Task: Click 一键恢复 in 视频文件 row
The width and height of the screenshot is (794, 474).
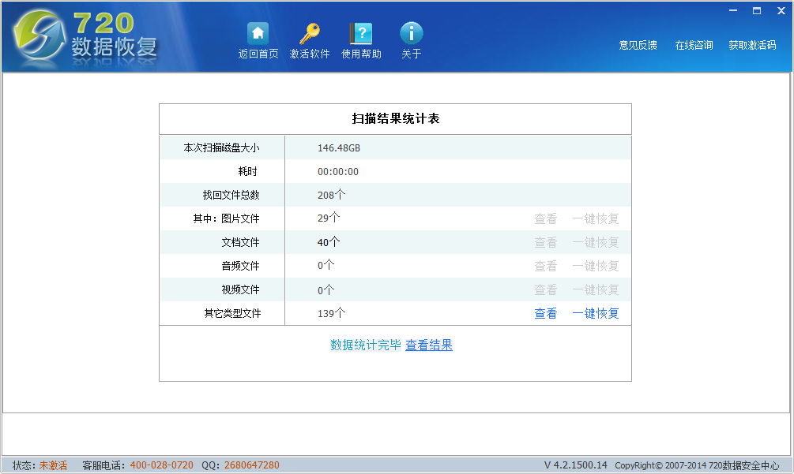Action: (596, 289)
